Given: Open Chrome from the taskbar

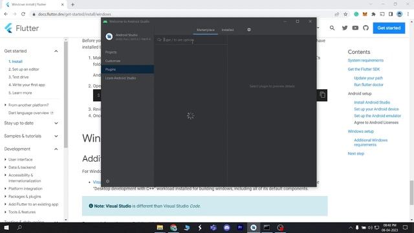Looking at the screenshot, I should coord(173,227).
